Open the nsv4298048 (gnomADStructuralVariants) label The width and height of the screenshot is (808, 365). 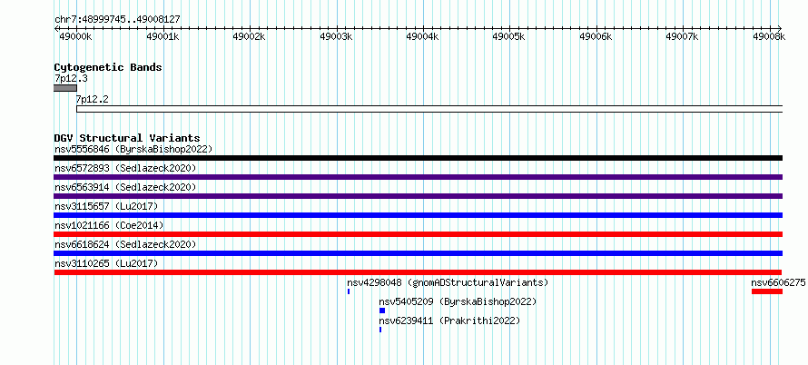tap(448, 282)
